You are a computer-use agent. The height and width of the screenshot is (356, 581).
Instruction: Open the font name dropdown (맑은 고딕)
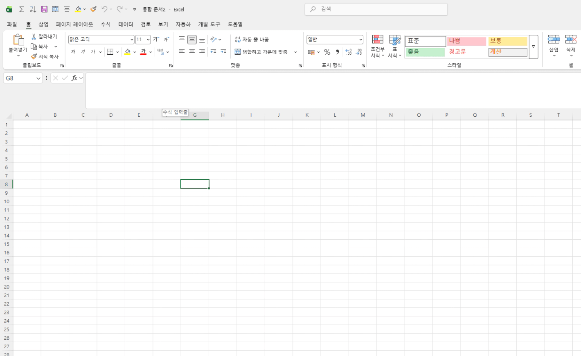132,40
